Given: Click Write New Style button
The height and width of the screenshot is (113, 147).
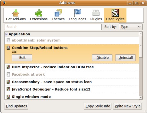Looking at the screenshot, I should point(128,106).
